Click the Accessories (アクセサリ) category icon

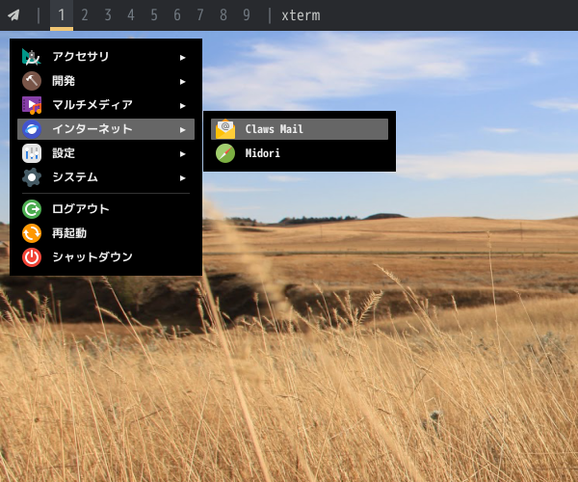click(32, 57)
